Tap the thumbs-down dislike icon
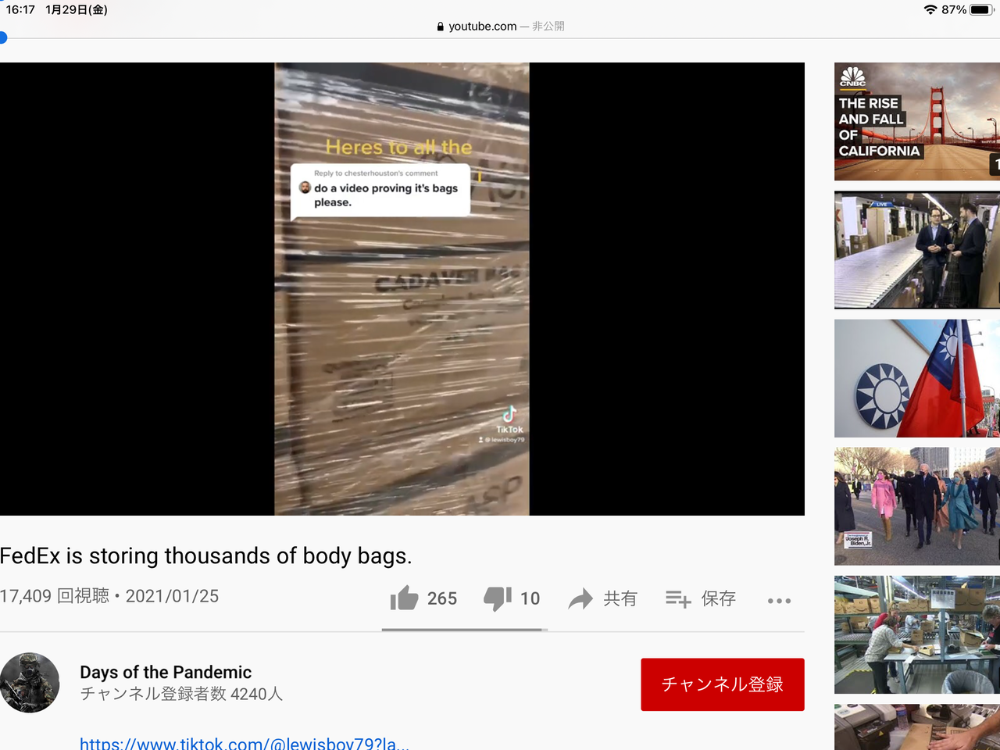This screenshot has width=1000, height=750. (x=498, y=598)
